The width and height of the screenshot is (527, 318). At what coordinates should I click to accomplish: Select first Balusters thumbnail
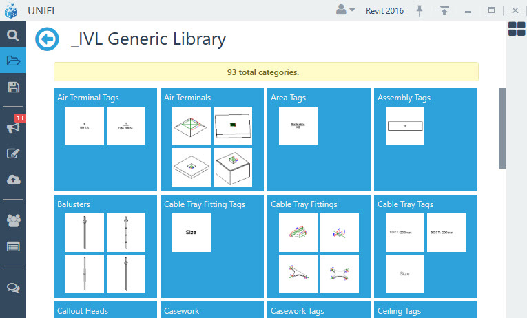85,233
